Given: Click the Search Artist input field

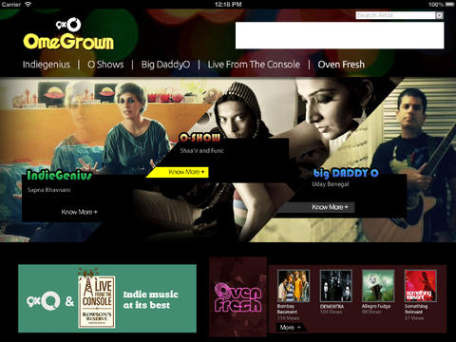Looking at the screenshot, I should 395,15.
